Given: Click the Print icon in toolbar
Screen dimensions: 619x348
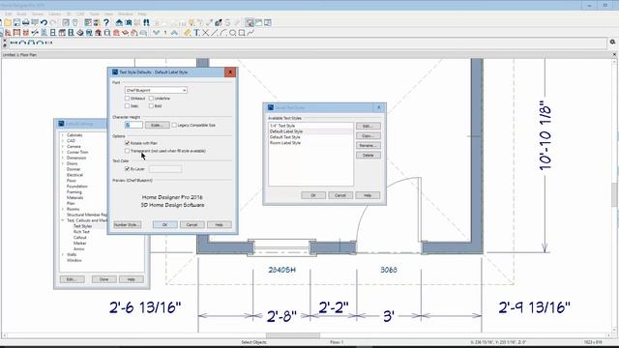Looking at the screenshot, I should [26, 23].
